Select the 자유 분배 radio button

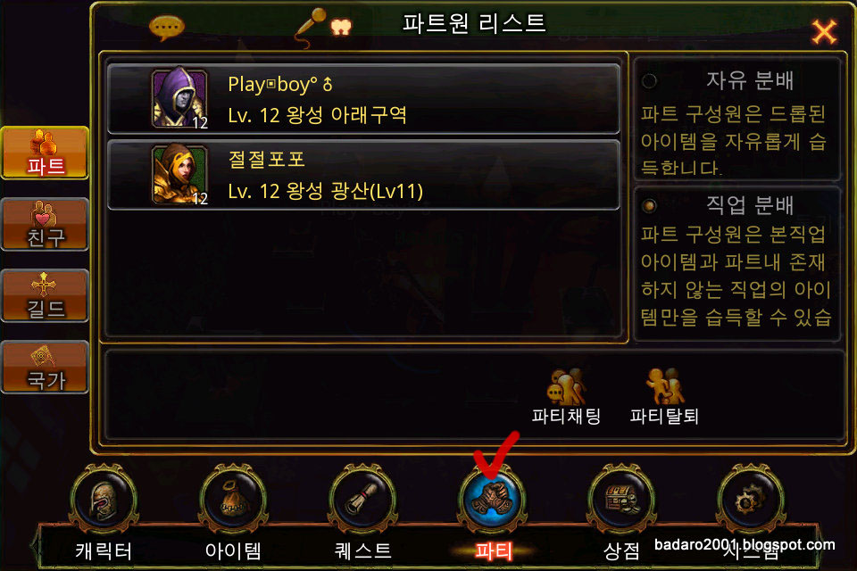[649, 81]
